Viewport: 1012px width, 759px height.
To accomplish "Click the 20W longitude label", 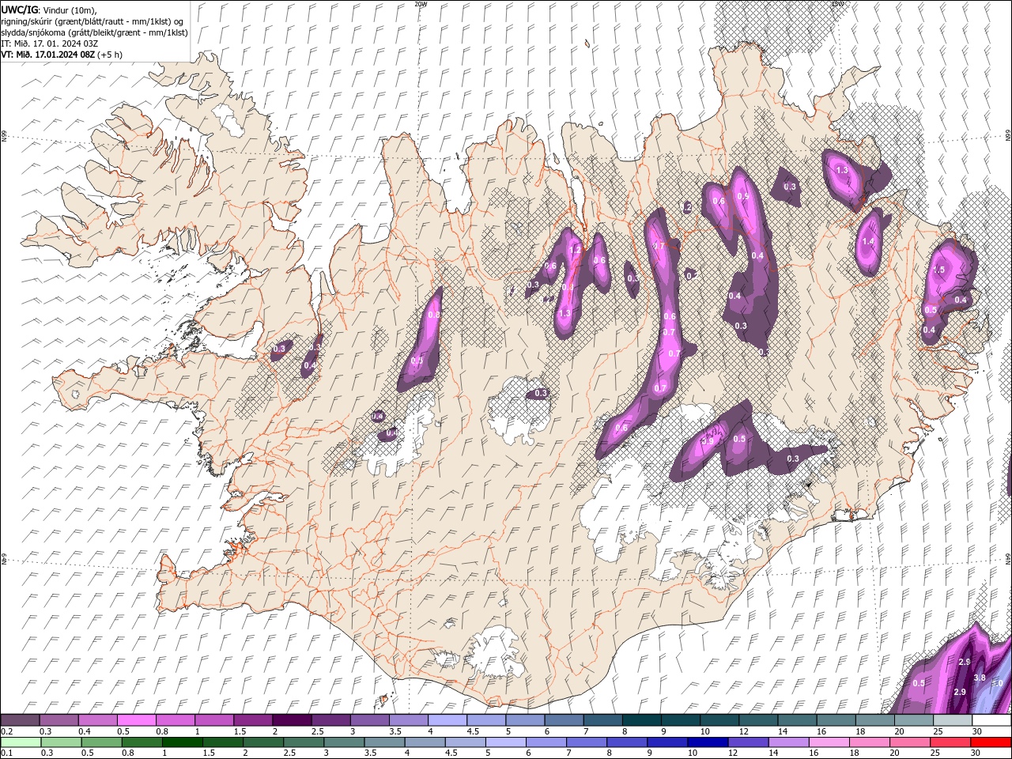I will click(421, 3).
